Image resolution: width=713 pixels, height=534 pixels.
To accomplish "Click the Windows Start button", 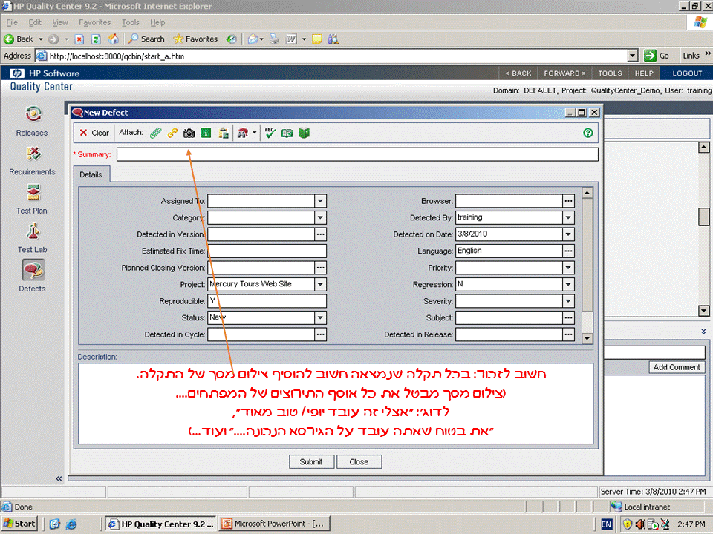I will point(19,524).
